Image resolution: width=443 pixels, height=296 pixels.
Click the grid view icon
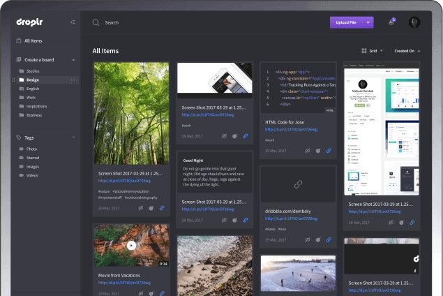(x=364, y=51)
